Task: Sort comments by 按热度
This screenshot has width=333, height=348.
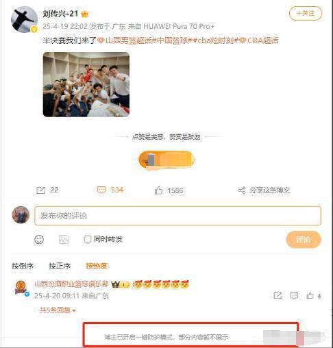Action: tap(97, 266)
